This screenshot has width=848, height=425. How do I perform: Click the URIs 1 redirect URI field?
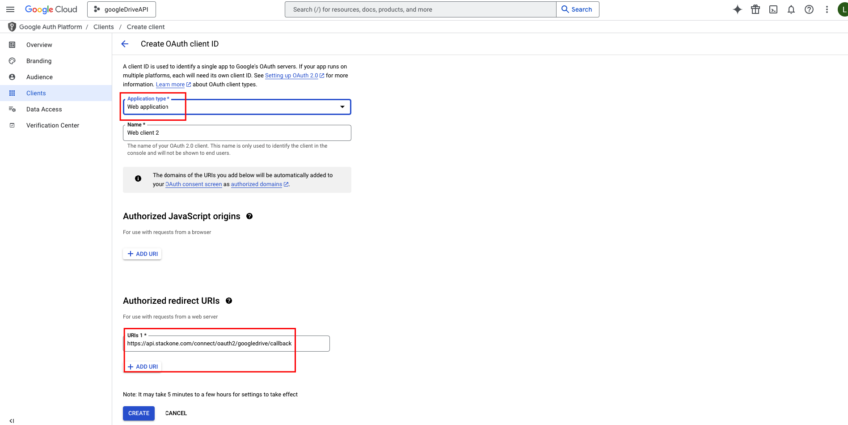pos(227,344)
